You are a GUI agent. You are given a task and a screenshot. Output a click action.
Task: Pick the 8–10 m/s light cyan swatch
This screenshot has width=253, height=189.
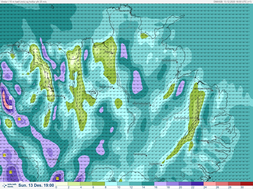click(111, 184)
